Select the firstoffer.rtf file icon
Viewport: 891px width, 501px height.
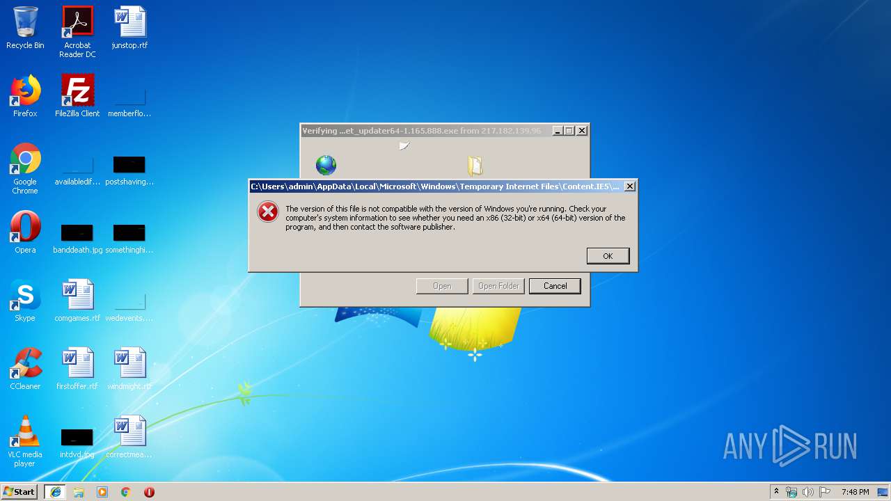77,369
